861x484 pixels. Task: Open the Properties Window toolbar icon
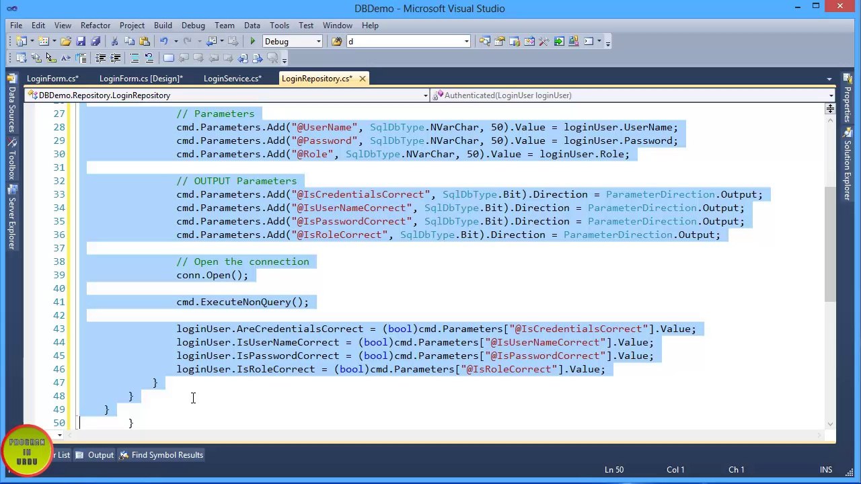click(x=499, y=41)
